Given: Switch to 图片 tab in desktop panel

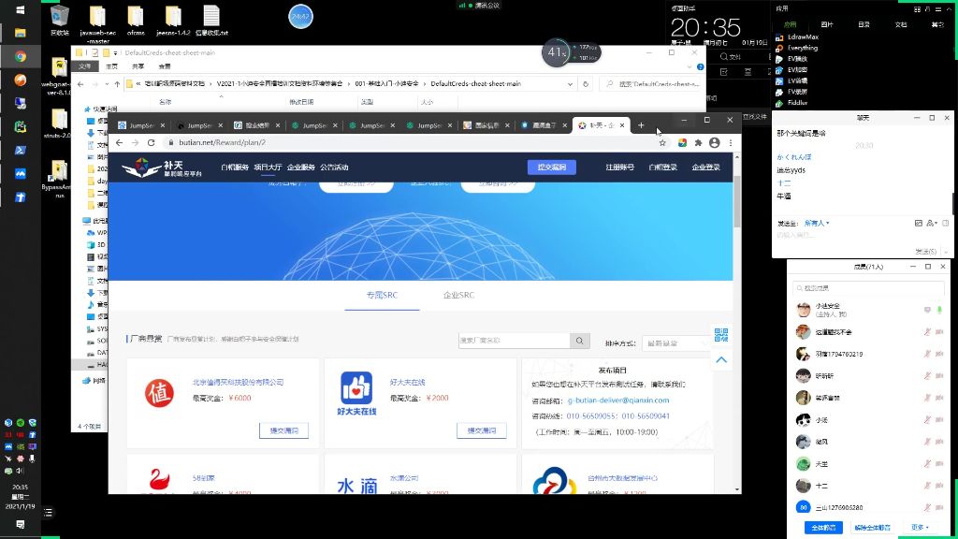Looking at the screenshot, I should 827,25.
